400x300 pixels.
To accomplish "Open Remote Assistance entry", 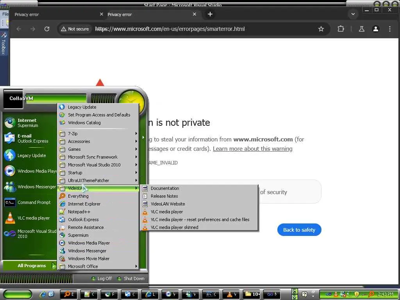I will pyautogui.click(x=98, y=227).
